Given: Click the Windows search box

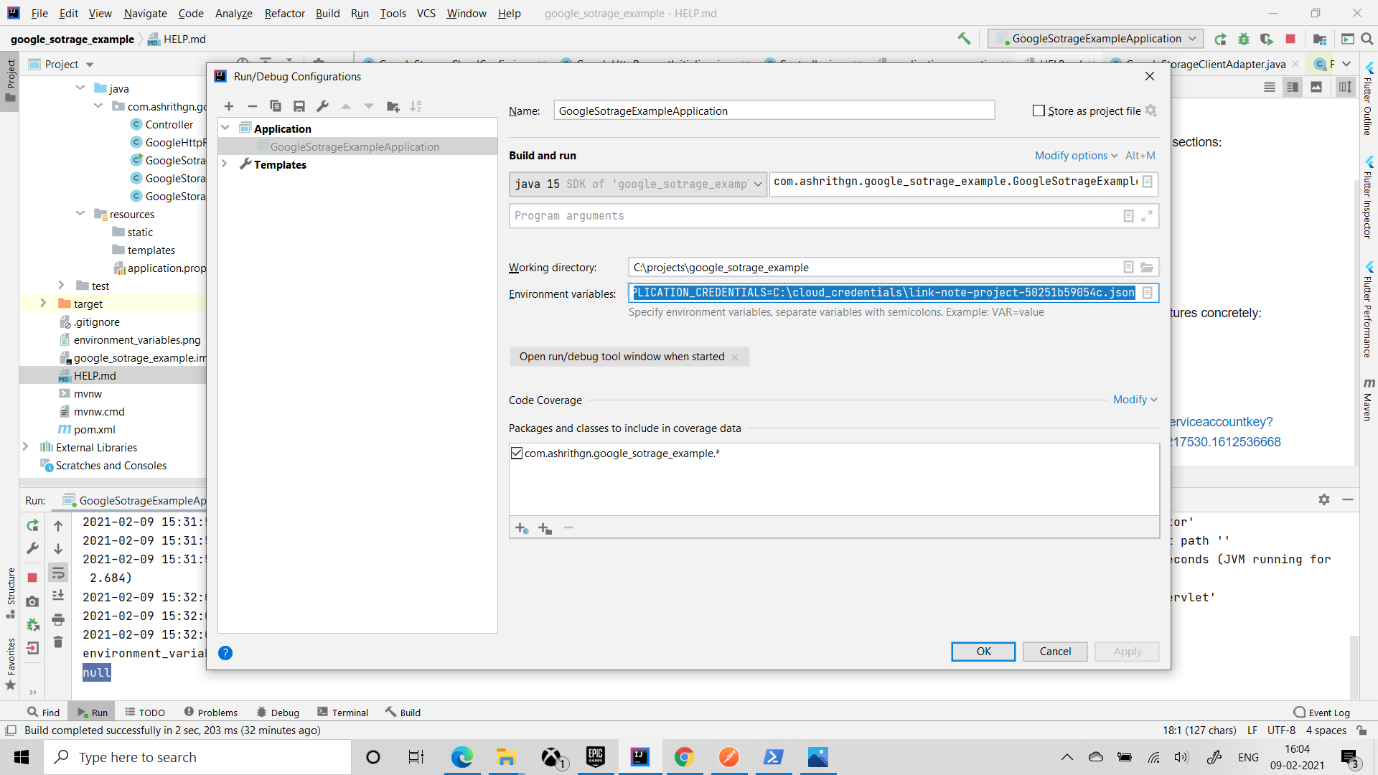Looking at the screenshot, I should pyautogui.click(x=197, y=757).
